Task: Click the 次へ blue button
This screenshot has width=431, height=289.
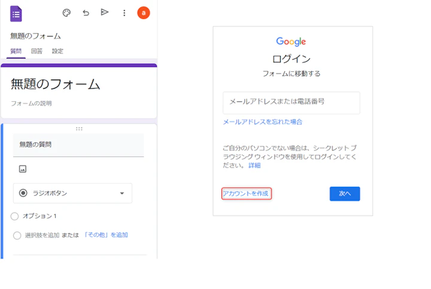Action: [x=344, y=194]
